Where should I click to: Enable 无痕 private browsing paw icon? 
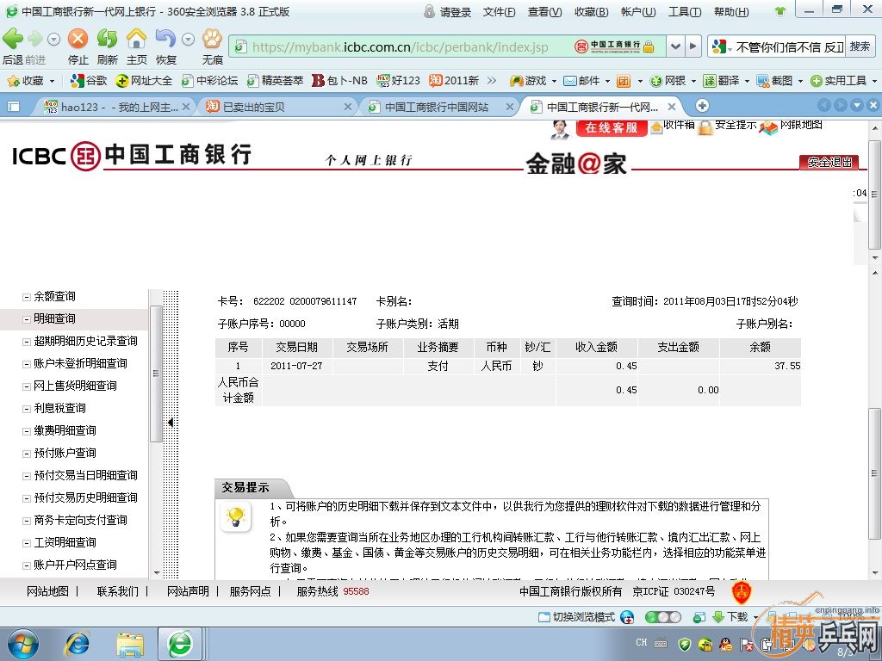point(212,40)
